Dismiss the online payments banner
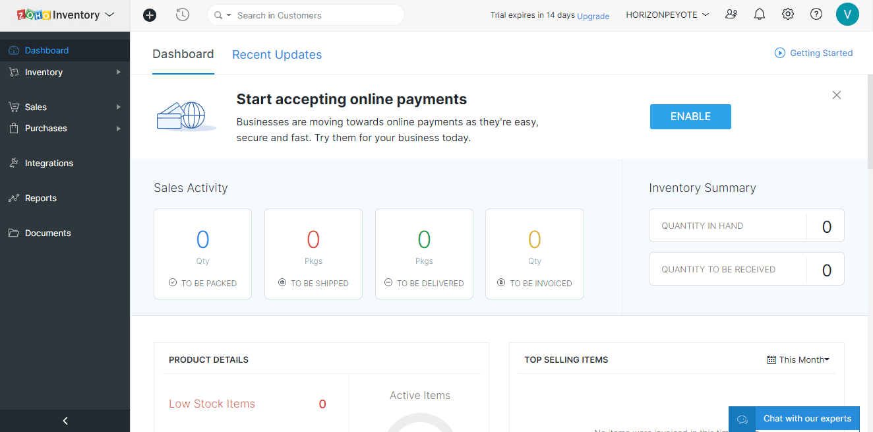 click(x=837, y=95)
